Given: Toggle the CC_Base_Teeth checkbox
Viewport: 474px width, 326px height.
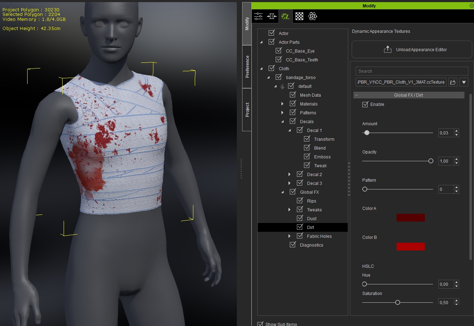Looking at the screenshot, I should 279,59.
